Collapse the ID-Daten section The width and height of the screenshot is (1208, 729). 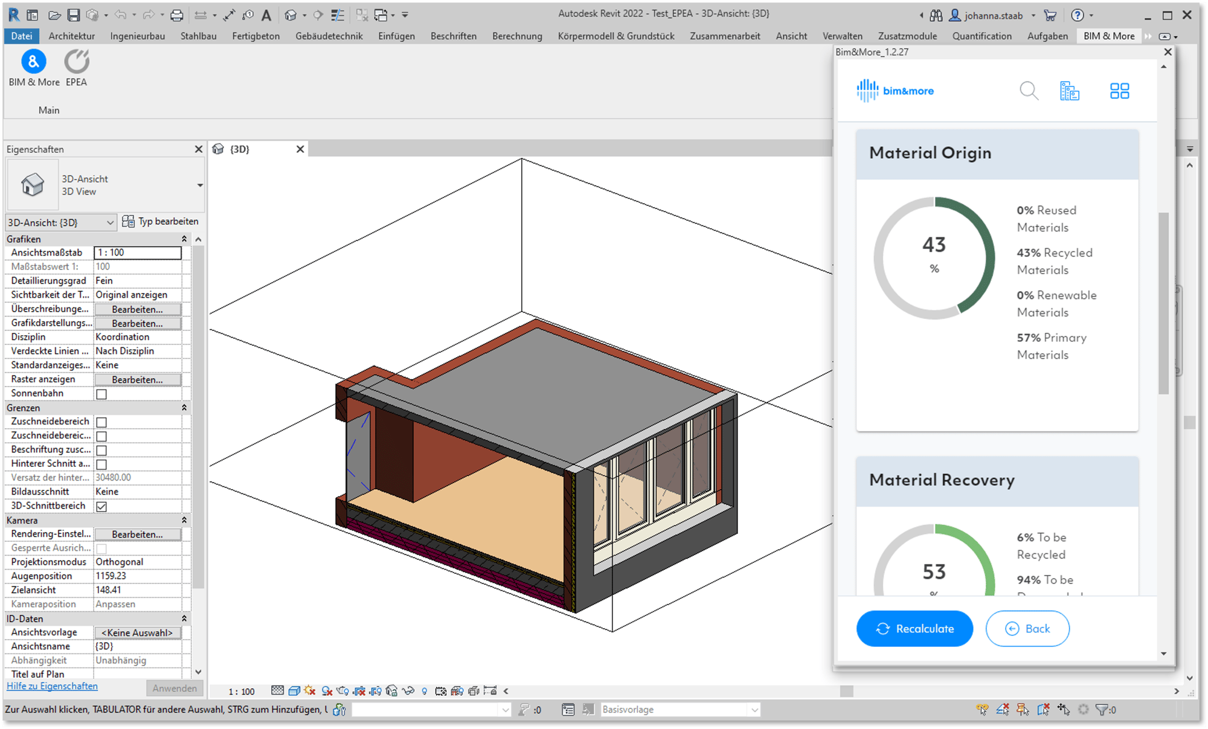184,618
